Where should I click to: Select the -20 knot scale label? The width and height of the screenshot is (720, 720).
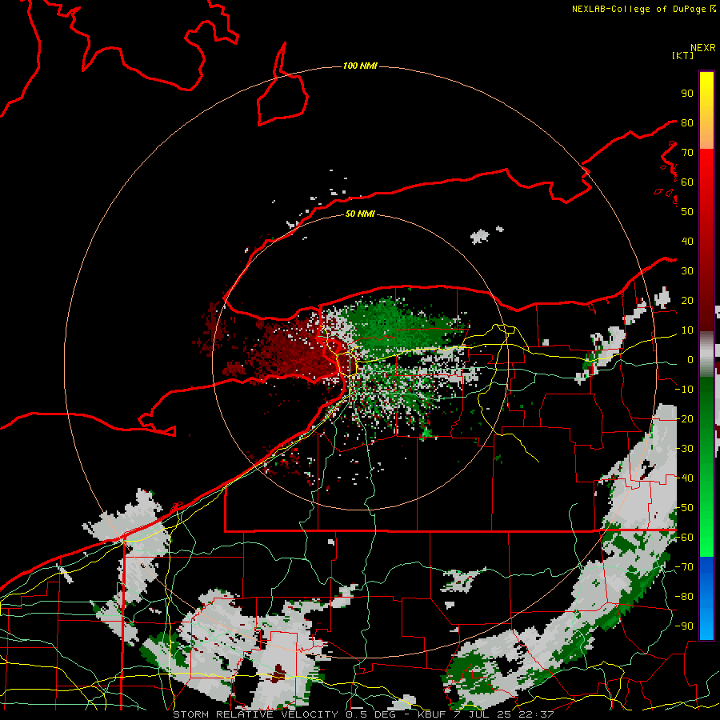point(684,418)
